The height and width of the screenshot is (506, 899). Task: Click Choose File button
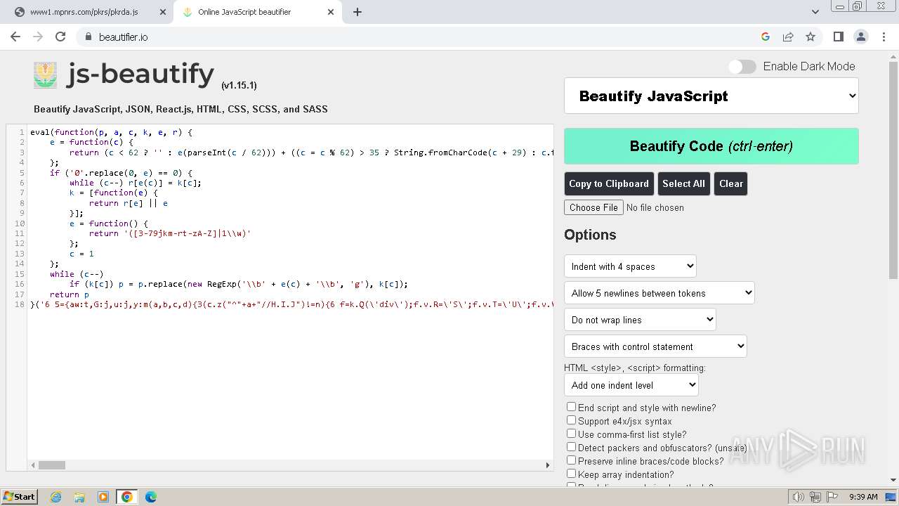pyautogui.click(x=593, y=207)
